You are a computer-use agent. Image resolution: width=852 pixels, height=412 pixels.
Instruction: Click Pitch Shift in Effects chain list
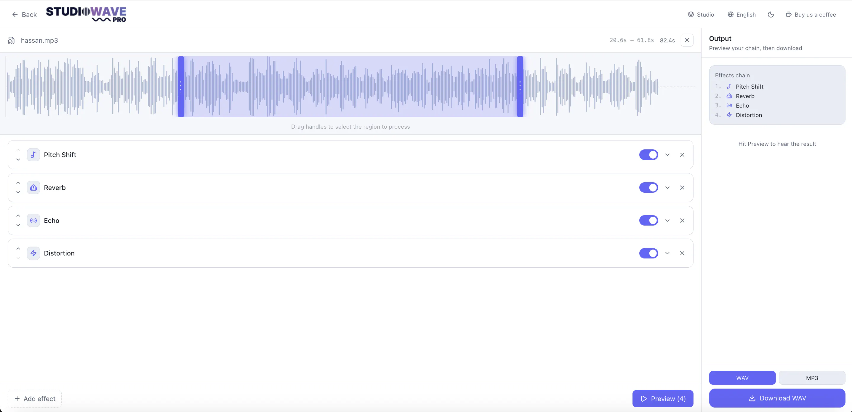click(x=749, y=87)
